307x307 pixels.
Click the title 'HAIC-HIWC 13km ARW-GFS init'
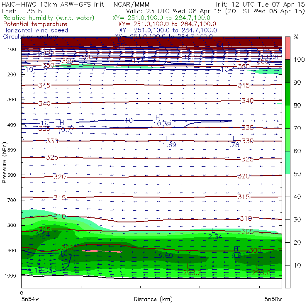click(53, 4)
